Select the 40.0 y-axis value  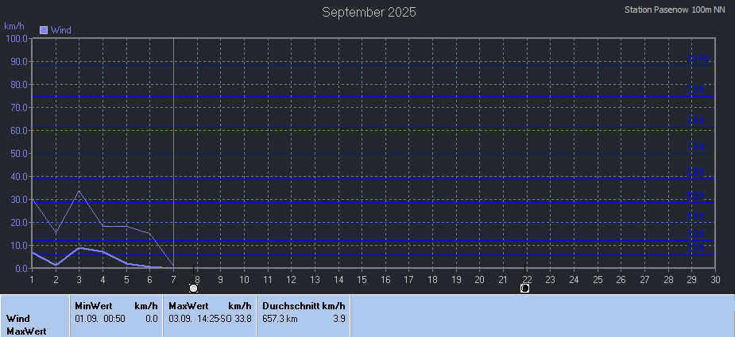tap(18, 177)
